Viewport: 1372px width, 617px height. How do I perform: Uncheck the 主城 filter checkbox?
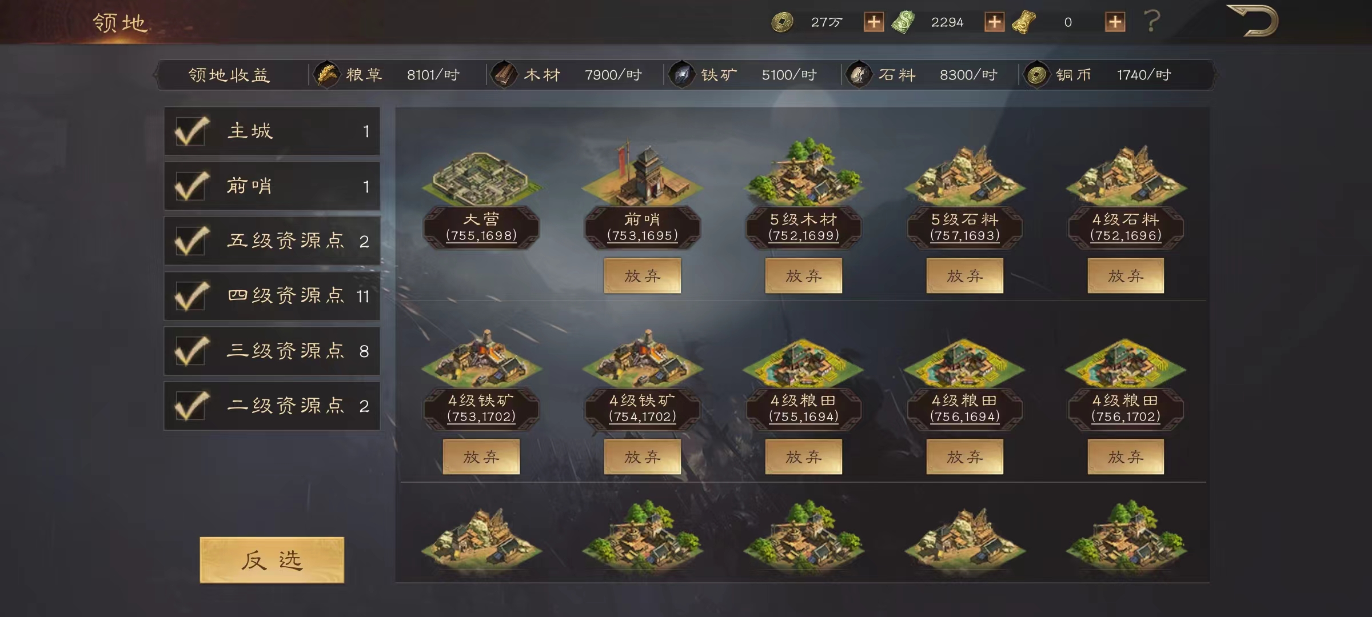click(x=191, y=131)
